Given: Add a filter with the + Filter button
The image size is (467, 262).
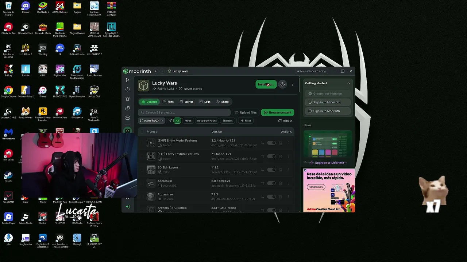Looking at the screenshot, I should (246, 120).
